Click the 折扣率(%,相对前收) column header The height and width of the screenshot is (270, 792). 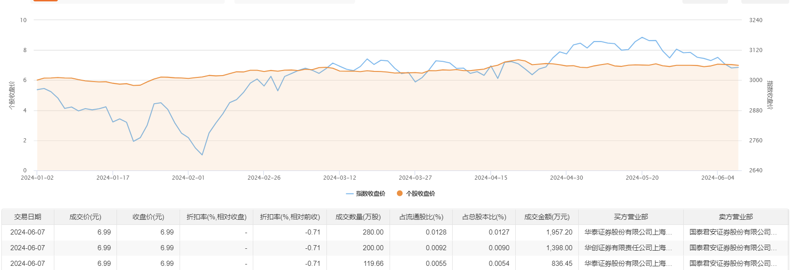coord(290,217)
